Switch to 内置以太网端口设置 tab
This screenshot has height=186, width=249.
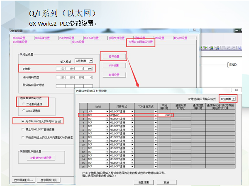tap(141, 42)
